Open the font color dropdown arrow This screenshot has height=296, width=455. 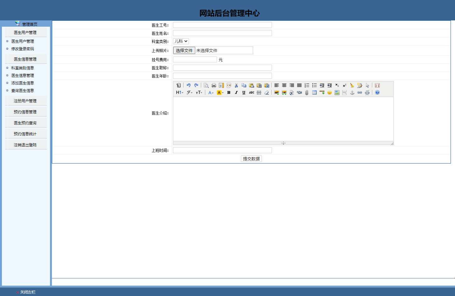213,92
